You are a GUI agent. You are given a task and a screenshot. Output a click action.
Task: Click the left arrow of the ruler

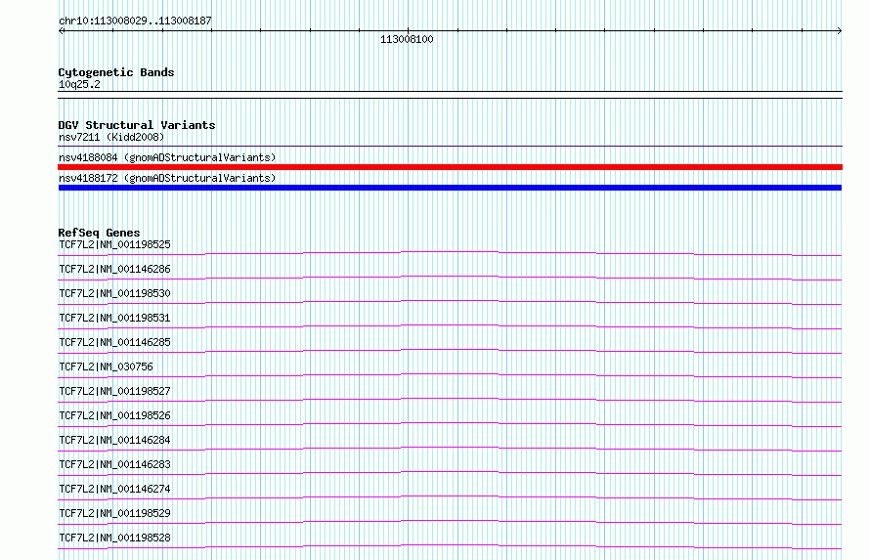pyautogui.click(x=61, y=31)
